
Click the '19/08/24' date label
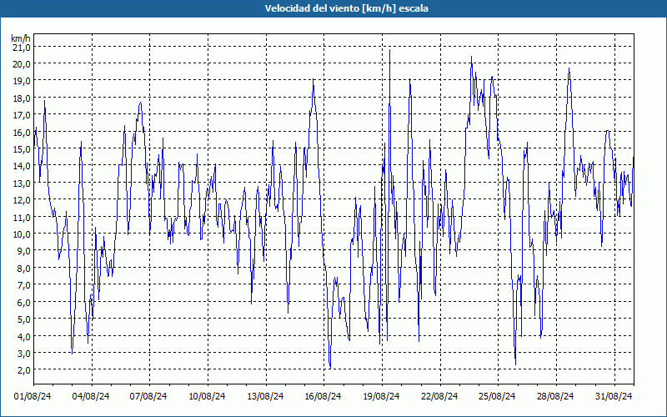381,397
